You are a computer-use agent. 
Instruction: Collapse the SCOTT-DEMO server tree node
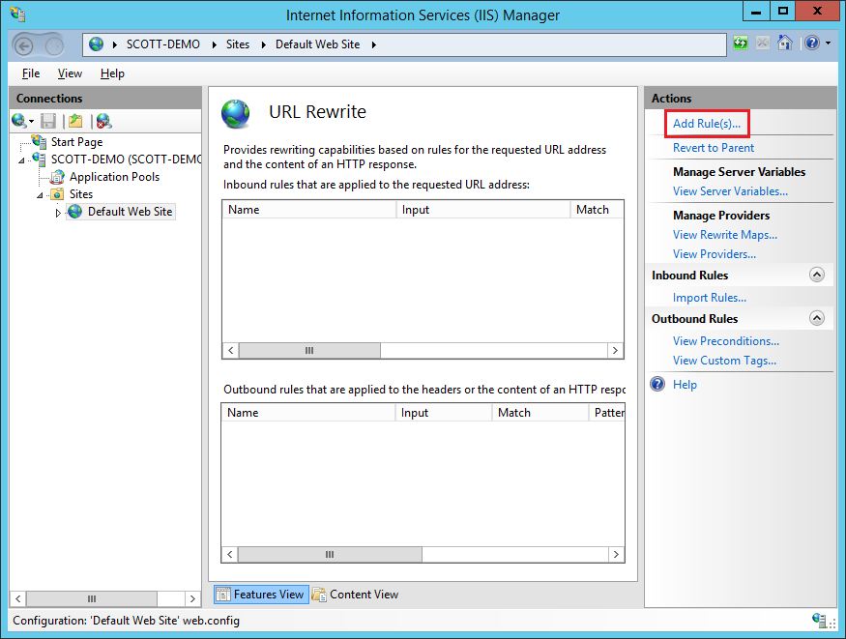click(x=21, y=160)
